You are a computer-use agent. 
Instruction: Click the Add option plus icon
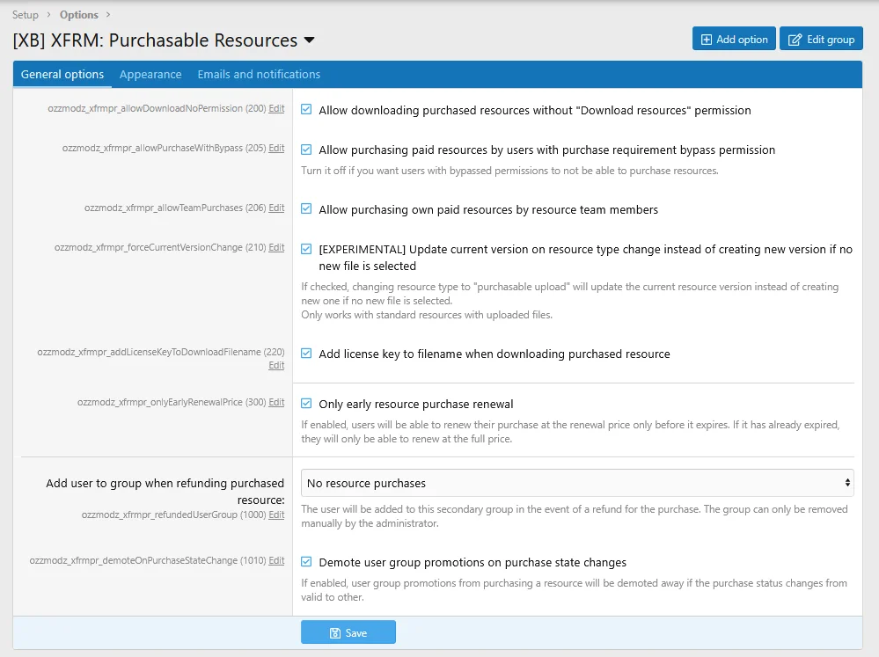pos(706,40)
